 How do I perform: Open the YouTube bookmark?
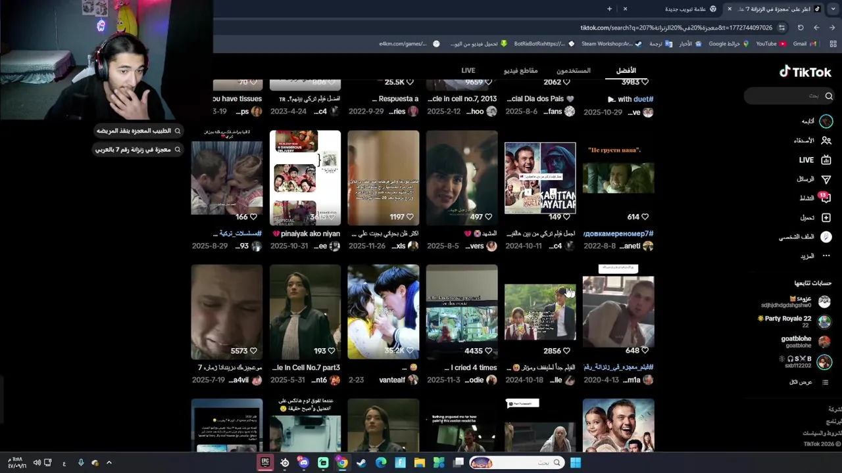point(770,44)
